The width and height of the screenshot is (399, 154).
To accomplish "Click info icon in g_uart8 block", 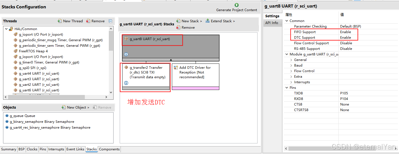I will point(126,54).
